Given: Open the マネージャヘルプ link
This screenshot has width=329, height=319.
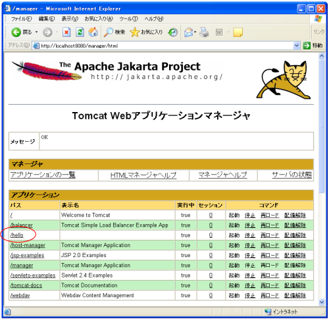Looking at the screenshot, I should 222,175.
